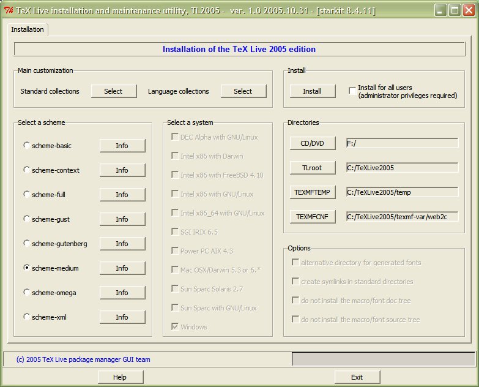
Task: Show Info for scheme-xml
Action: [122, 317]
